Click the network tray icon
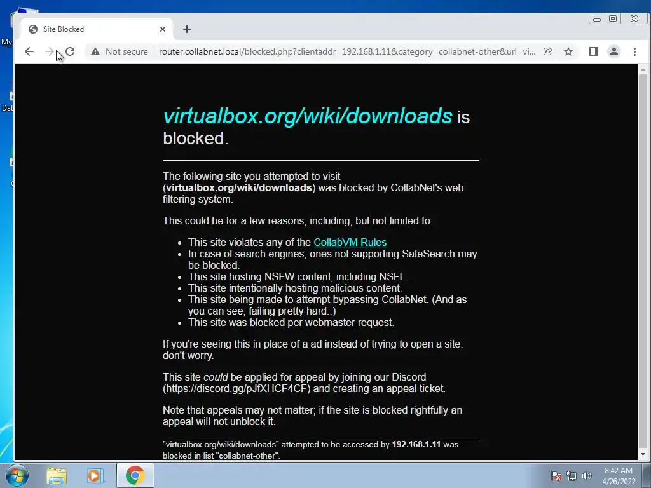The width and height of the screenshot is (651, 488). (x=572, y=476)
